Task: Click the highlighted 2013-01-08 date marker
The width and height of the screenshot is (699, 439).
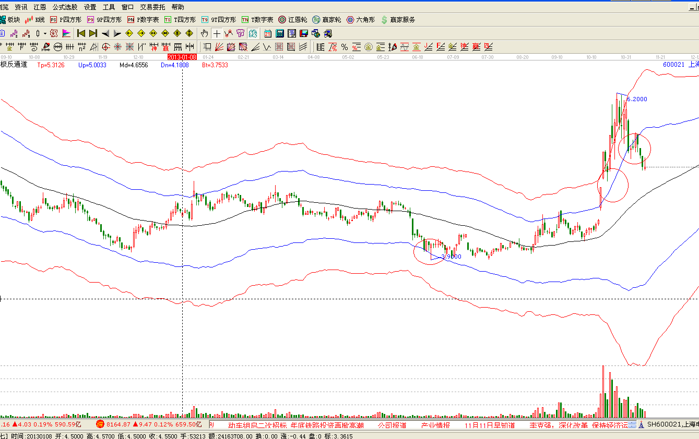Action: click(182, 56)
